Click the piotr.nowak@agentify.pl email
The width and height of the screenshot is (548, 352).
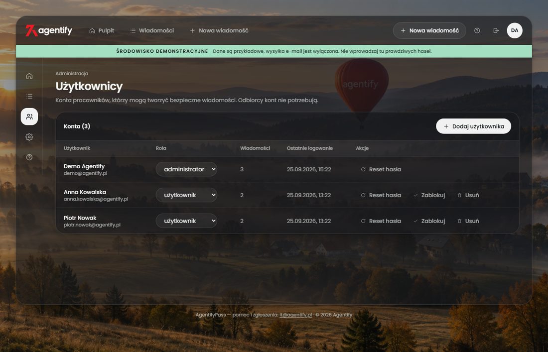(x=92, y=225)
